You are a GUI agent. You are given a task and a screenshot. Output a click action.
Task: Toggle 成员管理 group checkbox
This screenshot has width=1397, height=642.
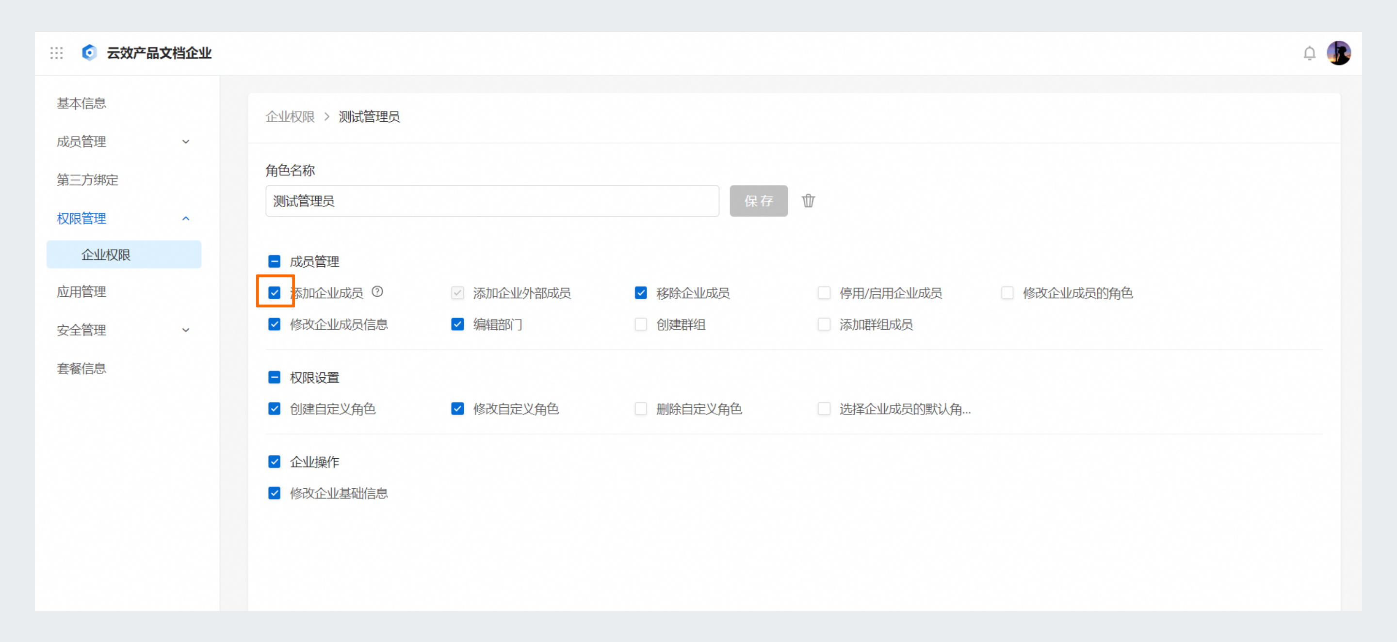click(x=275, y=261)
